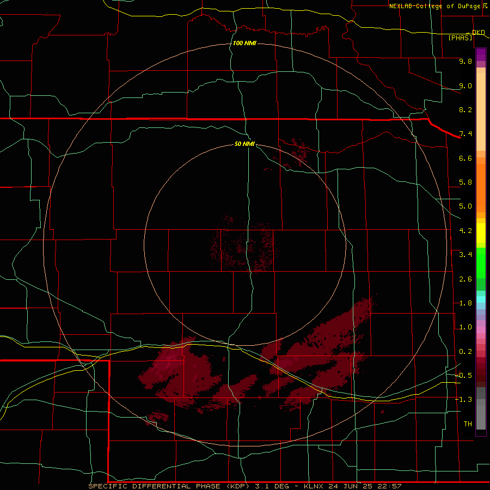490x490 pixels.
Task: Click the 1.8 value on color scale
Action: (x=465, y=303)
